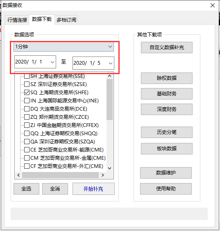The width and height of the screenshot is (220, 231).
Task: Download 除权数据
Action: [167, 78]
